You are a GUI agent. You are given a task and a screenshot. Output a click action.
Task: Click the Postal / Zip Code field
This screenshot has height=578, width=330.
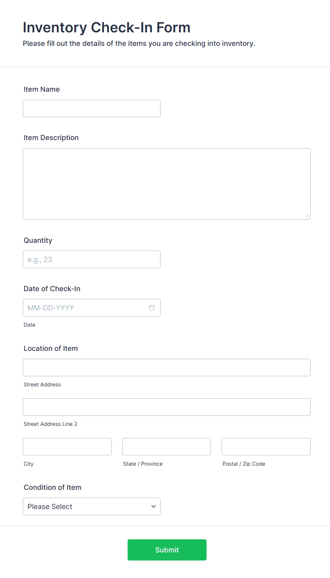click(265, 446)
